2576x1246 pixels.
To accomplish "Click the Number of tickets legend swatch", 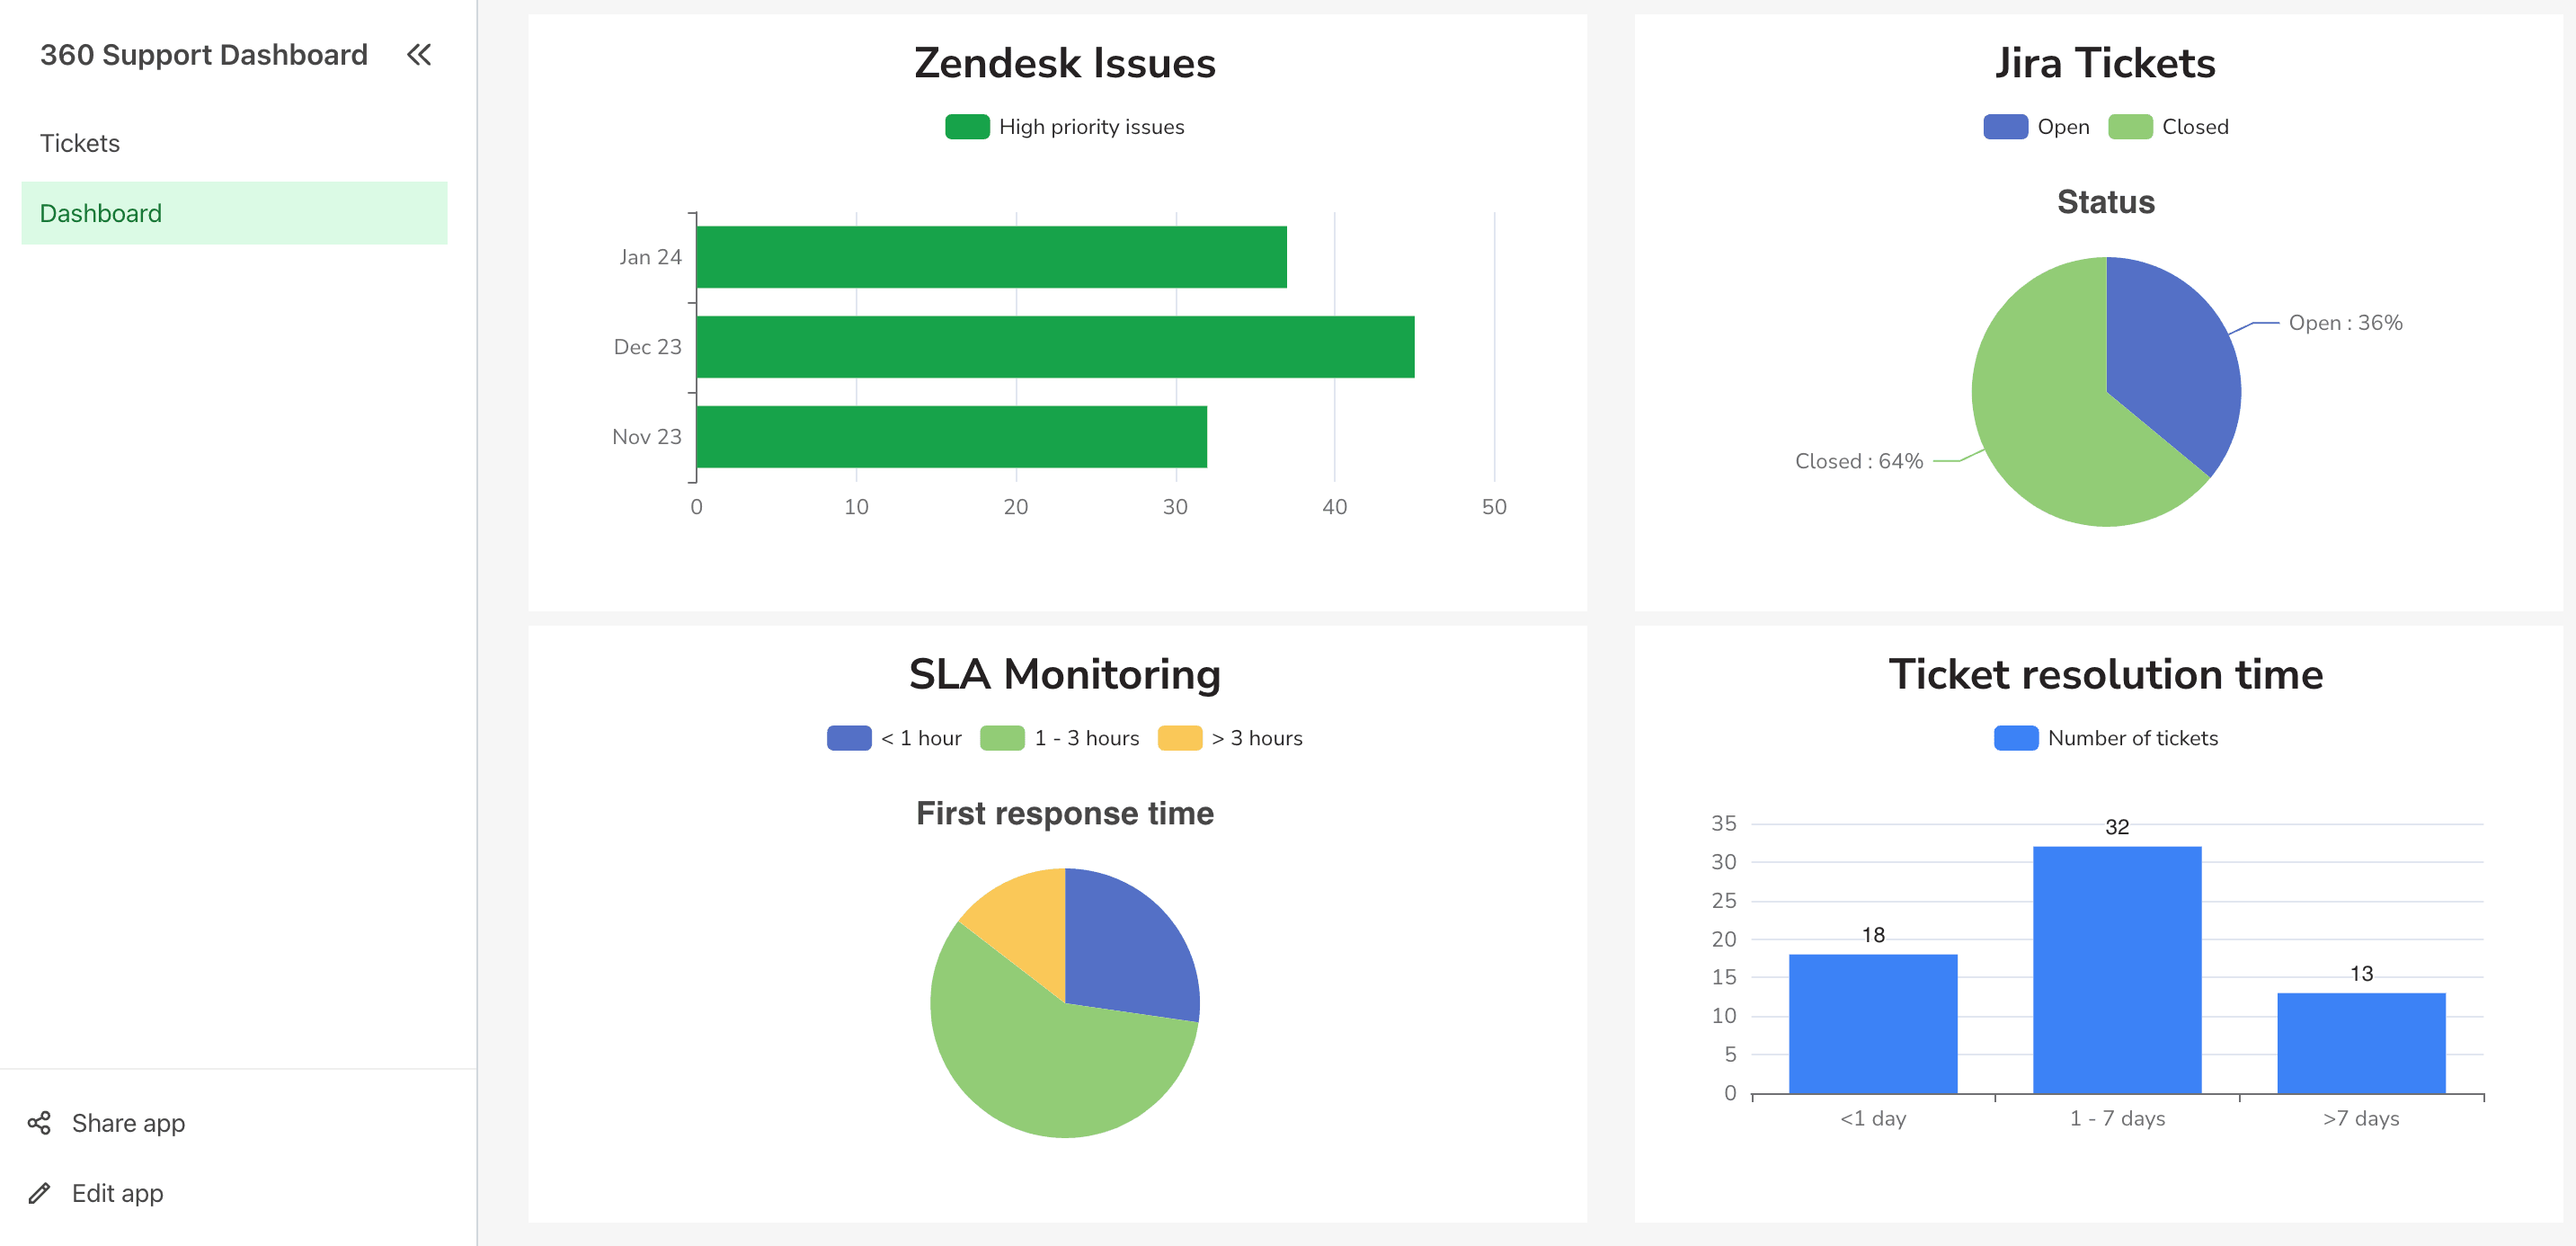I will 2018,738.
